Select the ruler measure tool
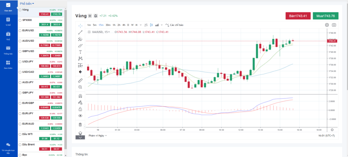Image resolution: width=348 pixels, height=157 pixels. click(x=80, y=81)
